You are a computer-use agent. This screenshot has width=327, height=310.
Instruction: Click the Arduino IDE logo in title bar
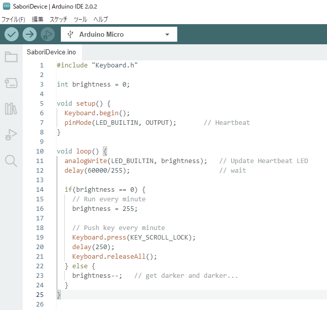click(7, 6)
